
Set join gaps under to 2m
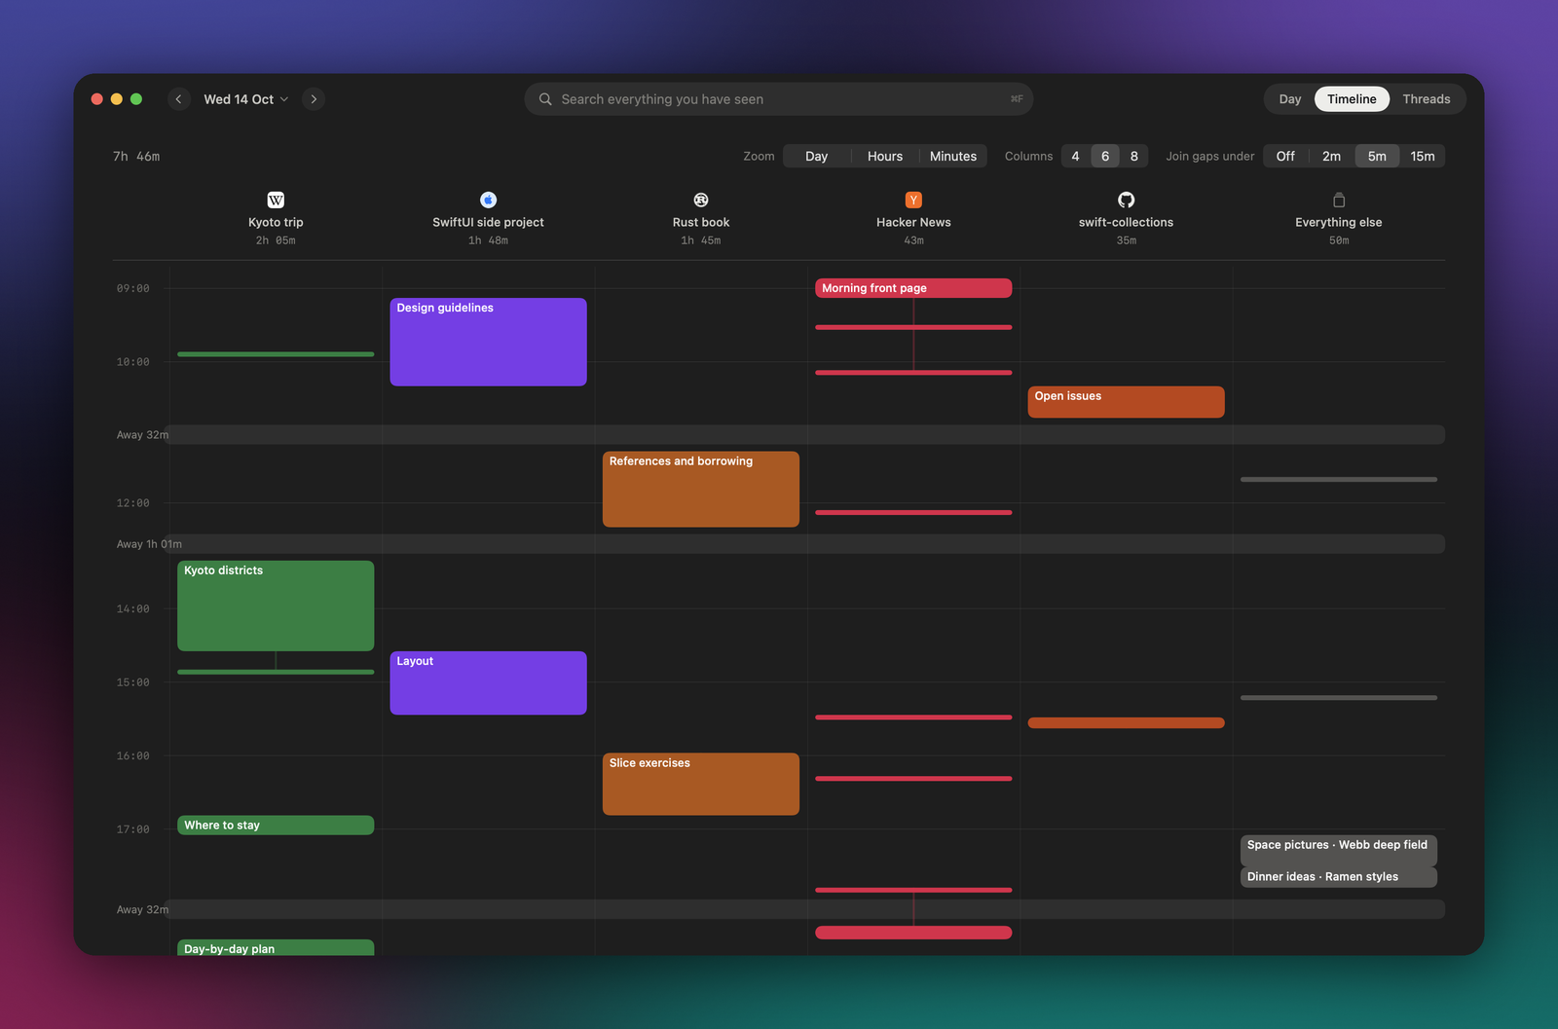pos(1332,156)
